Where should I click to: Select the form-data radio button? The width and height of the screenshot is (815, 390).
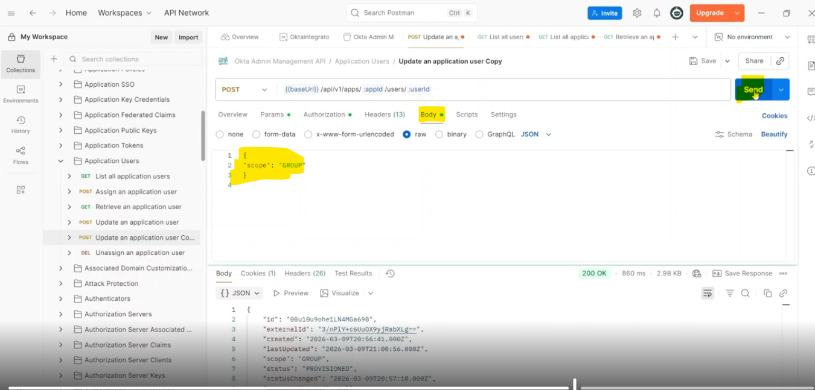pyautogui.click(x=256, y=134)
